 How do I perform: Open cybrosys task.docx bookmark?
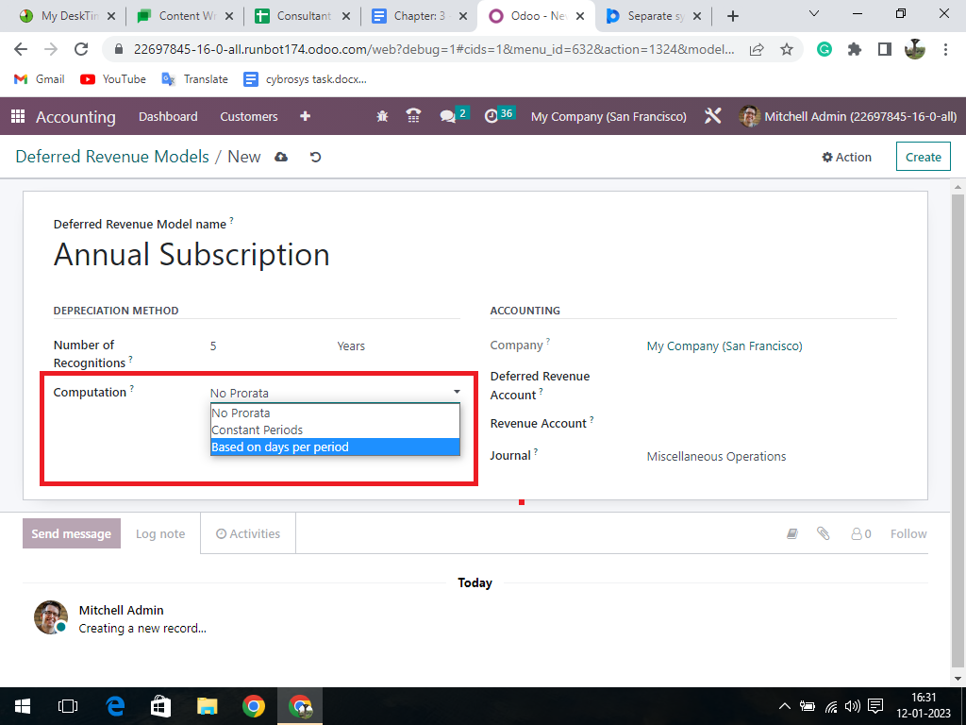coord(306,79)
